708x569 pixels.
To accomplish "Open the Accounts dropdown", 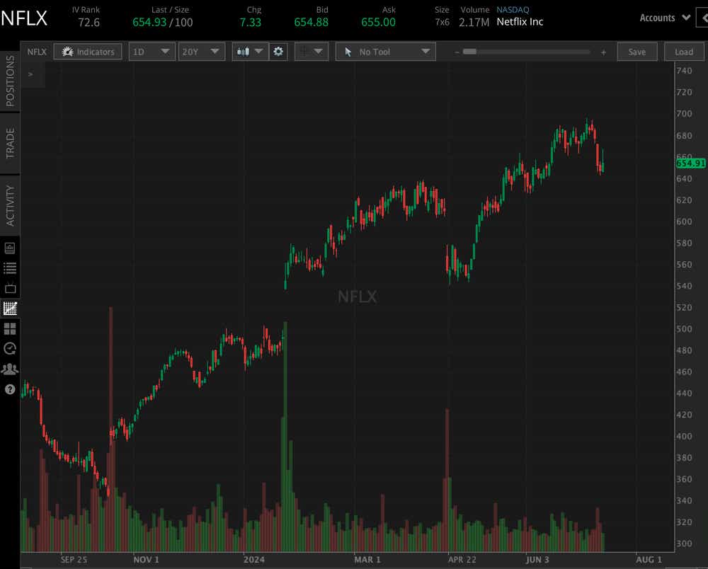I will 663,17.
